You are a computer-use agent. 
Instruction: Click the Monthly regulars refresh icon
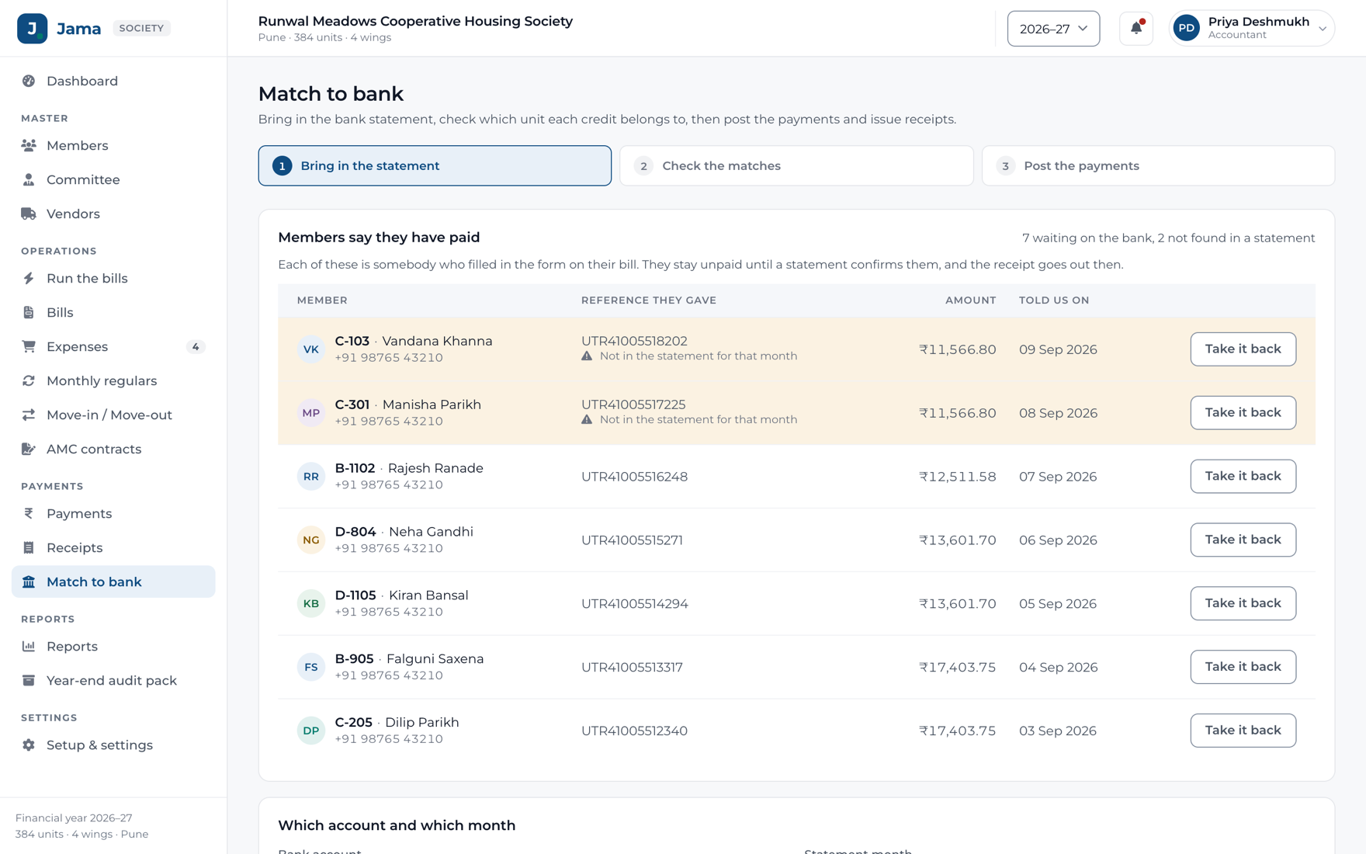[x=29, y=380]
